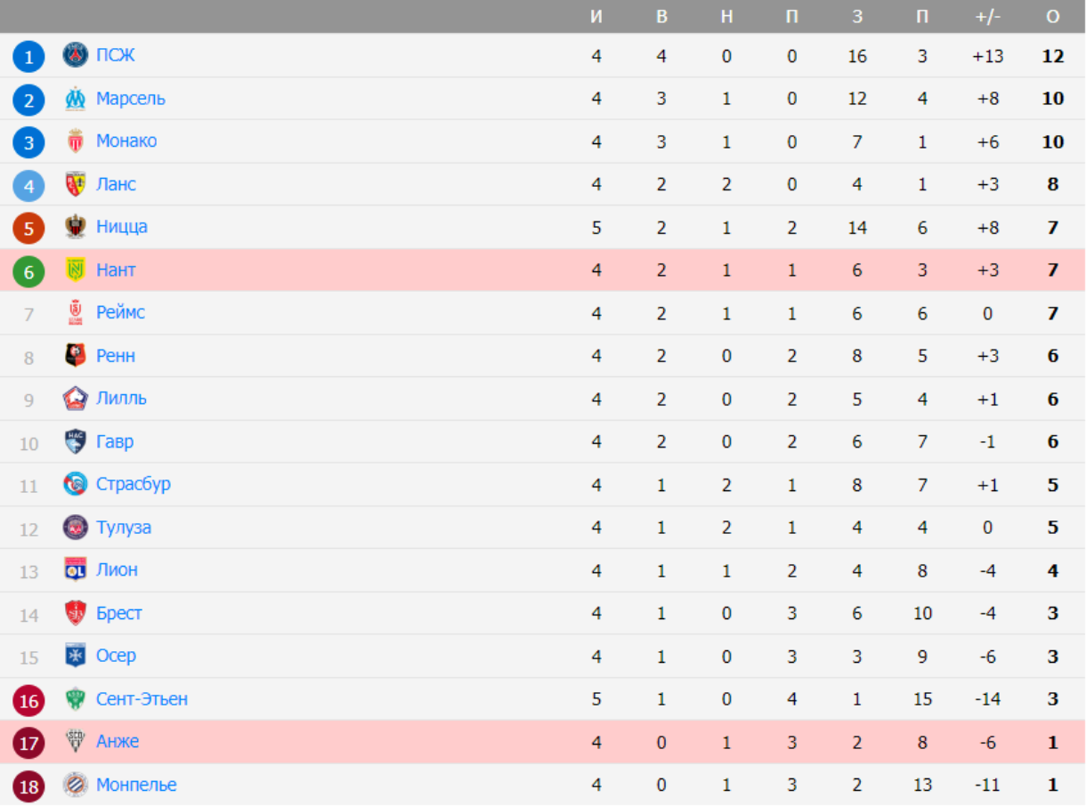Click the blue position badge number 1

click(28, 57)
